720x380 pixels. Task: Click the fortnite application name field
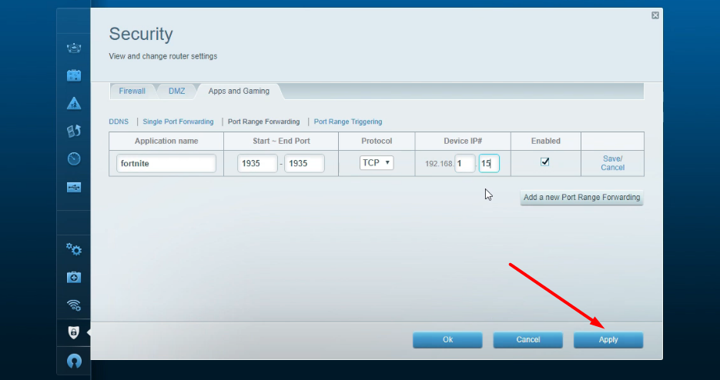(x=166, y=163)
